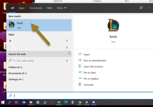Select the All search filter tab

[x=12, y=8]
